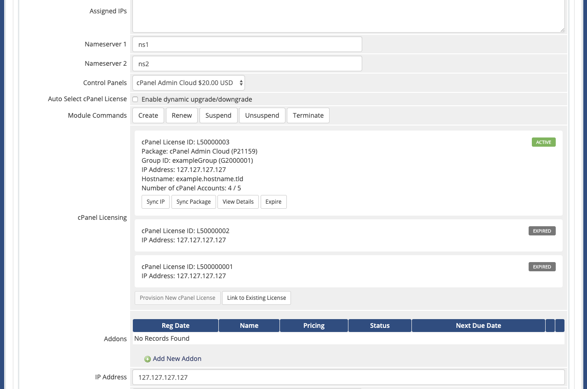
Task: Click the Reg Date column header
Action: [x=176, y=326]
